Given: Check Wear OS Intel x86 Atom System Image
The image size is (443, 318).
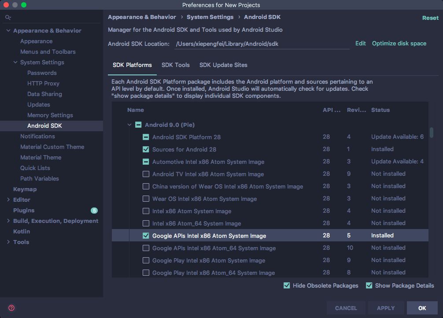Looking at the screenshot, I should click(x=146, y=199).
